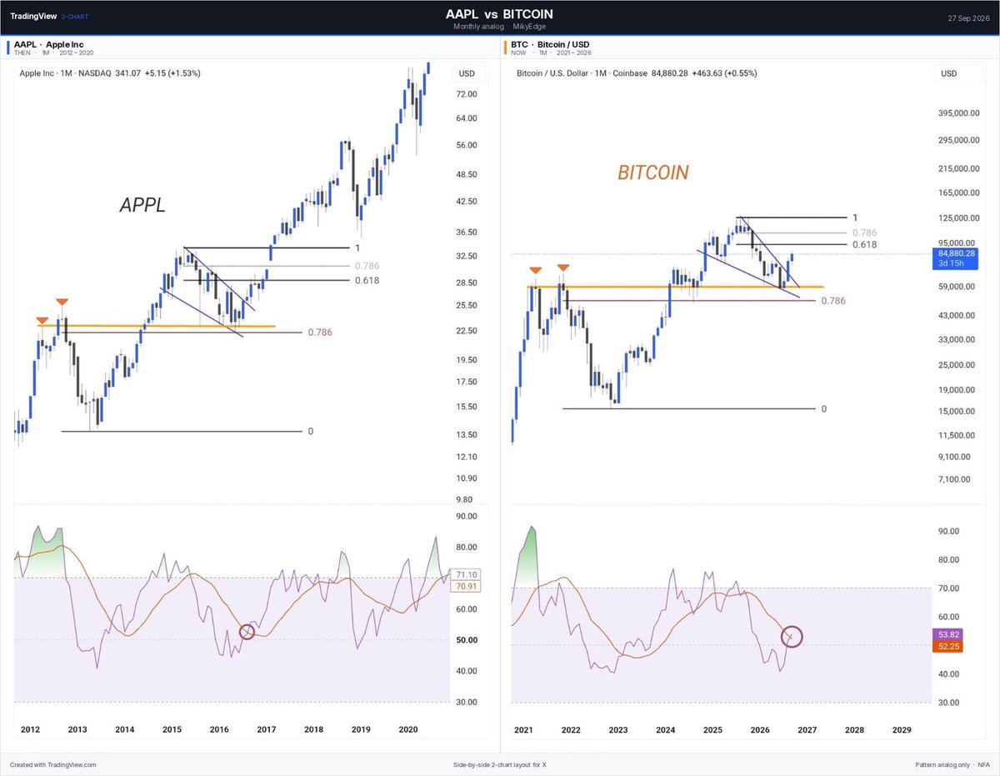
Task: Click the Pattern analog only · NFA footer note
Action: tap(952, 764)
